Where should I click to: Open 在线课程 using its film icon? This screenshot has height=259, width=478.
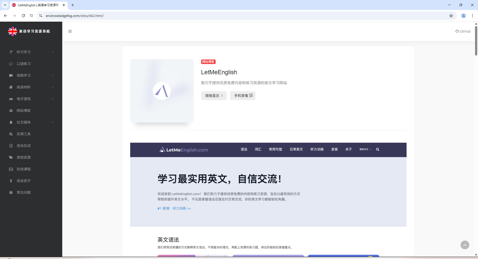[11, 169]
